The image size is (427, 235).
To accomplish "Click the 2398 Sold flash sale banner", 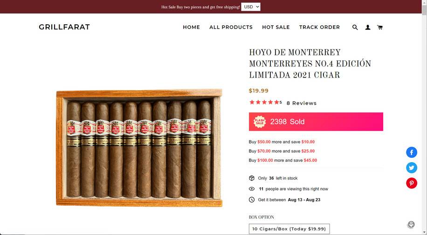I will coord(316,122).
